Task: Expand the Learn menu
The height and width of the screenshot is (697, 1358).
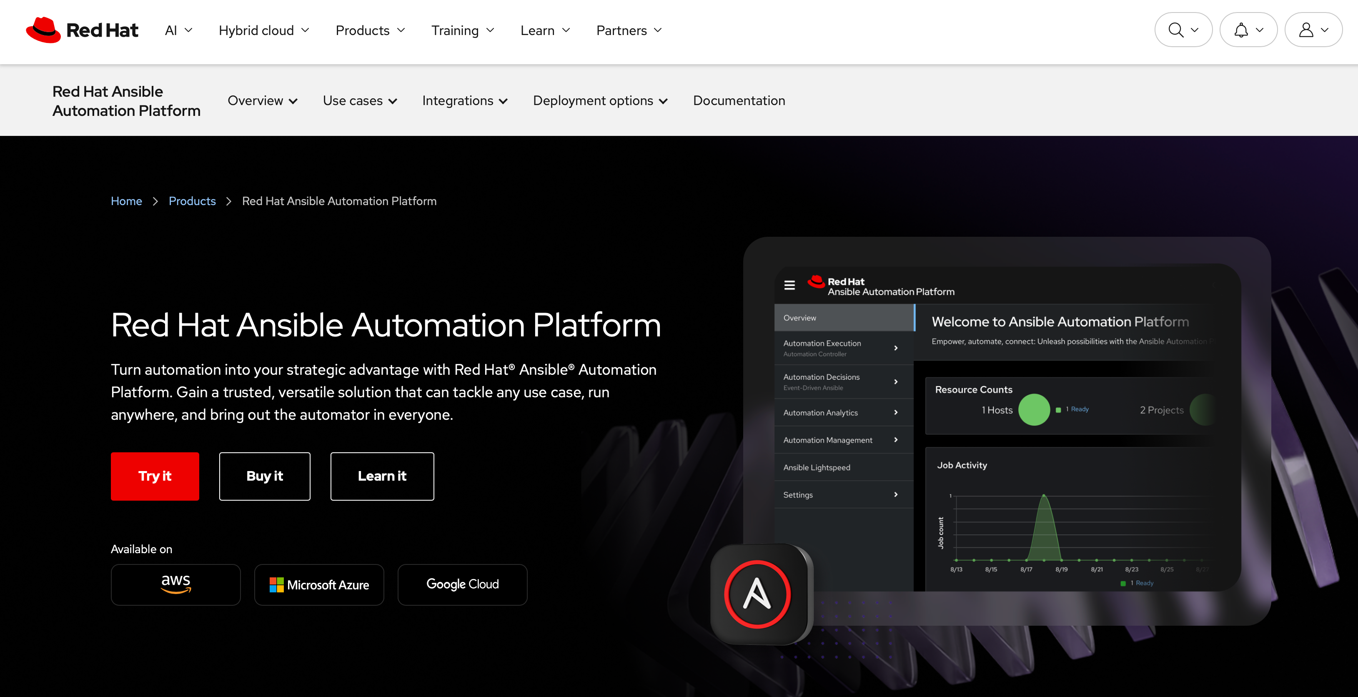Action: (x=545, y=30)
